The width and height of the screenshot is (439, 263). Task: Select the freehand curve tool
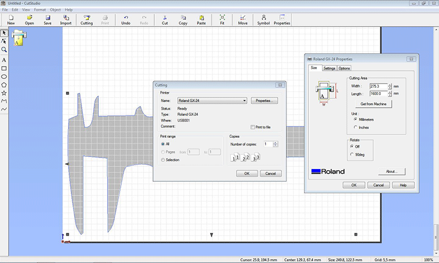4,109
